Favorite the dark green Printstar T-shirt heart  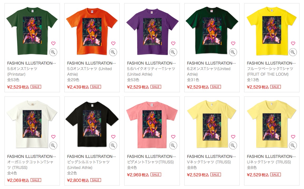click(53, 43)
